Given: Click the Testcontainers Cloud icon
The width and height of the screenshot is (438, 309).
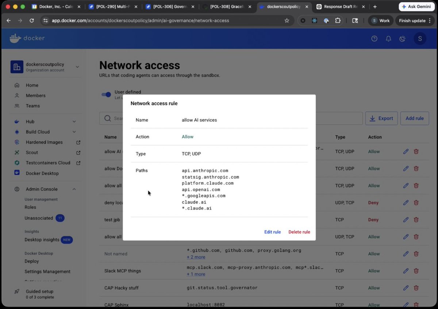Looking at the screenshot, I should tap(17, 163).
